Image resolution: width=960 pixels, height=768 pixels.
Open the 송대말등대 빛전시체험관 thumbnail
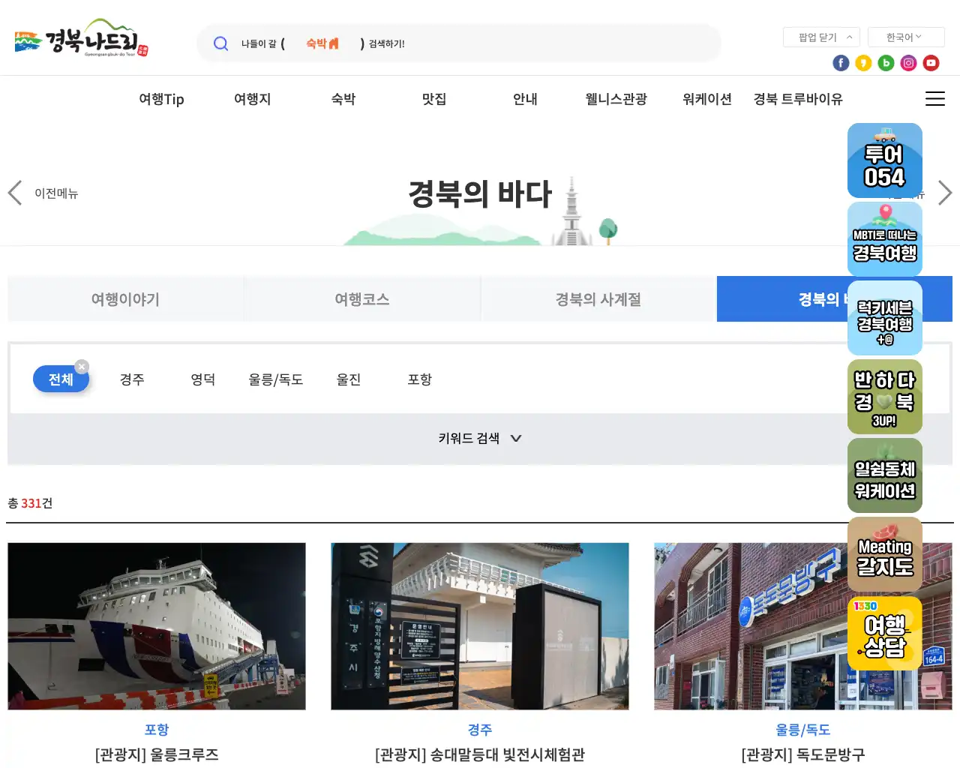(x=480, y=626)
